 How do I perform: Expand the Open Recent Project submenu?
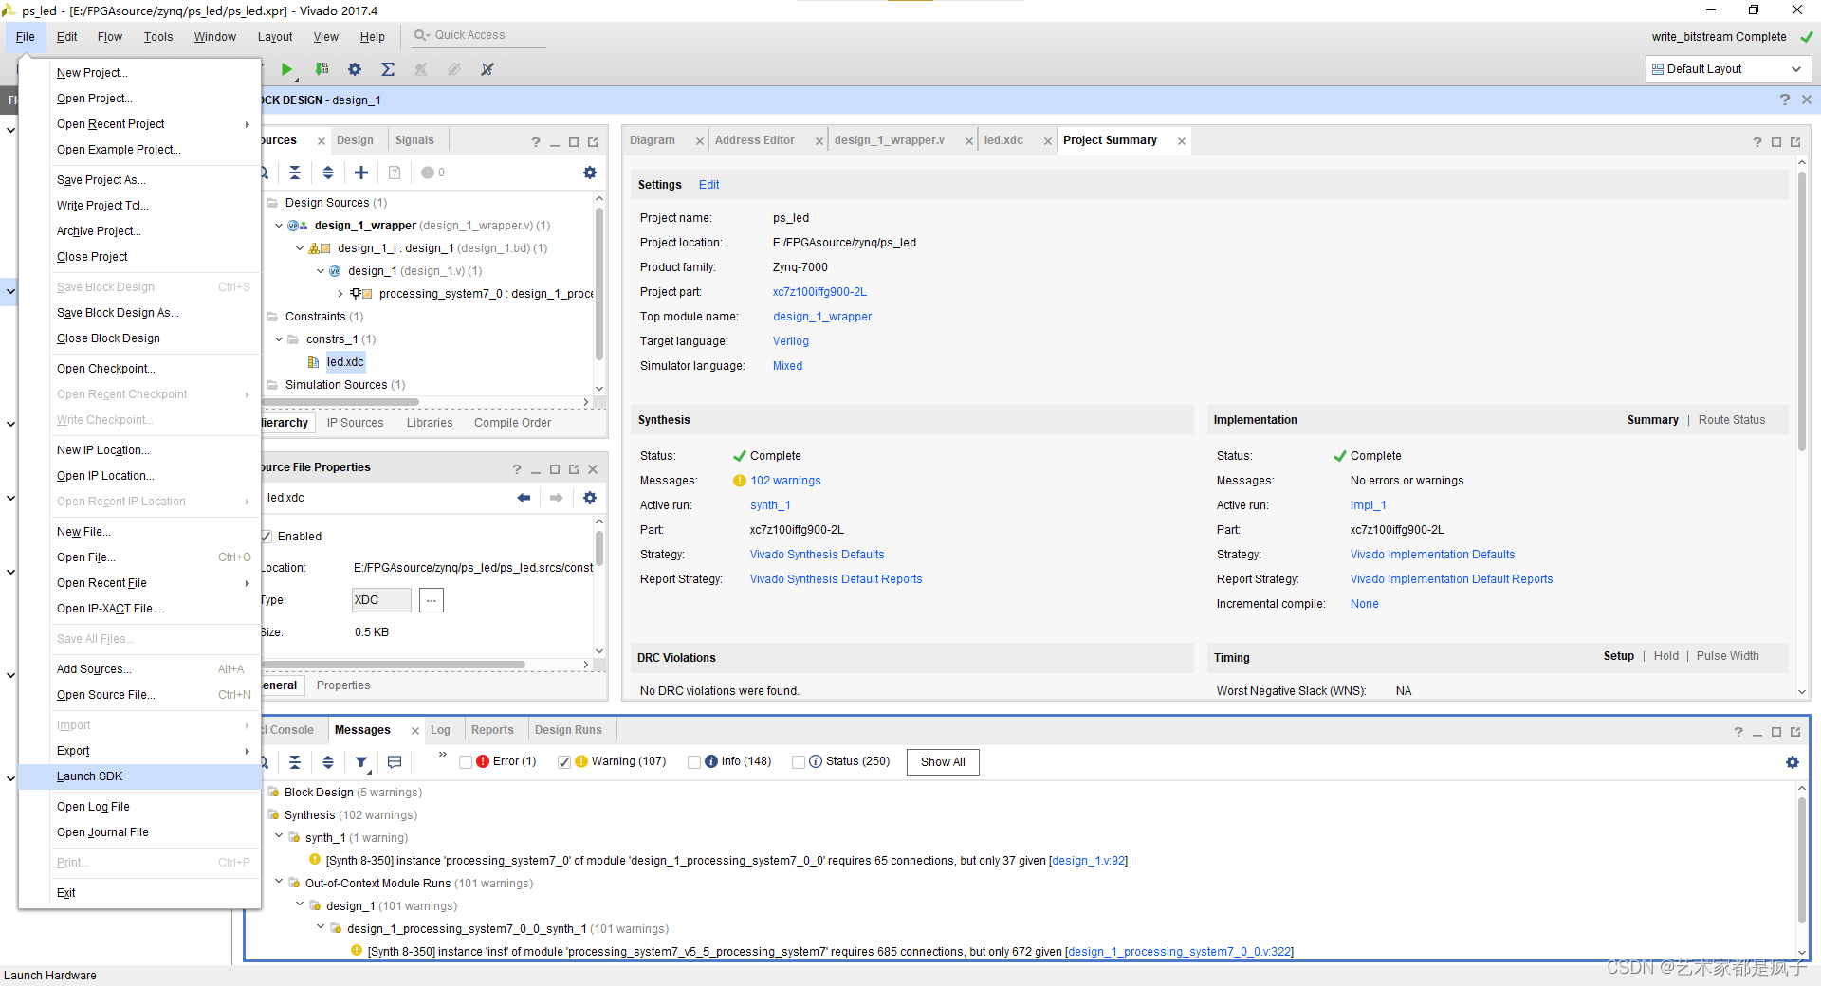tap(154, 124)
